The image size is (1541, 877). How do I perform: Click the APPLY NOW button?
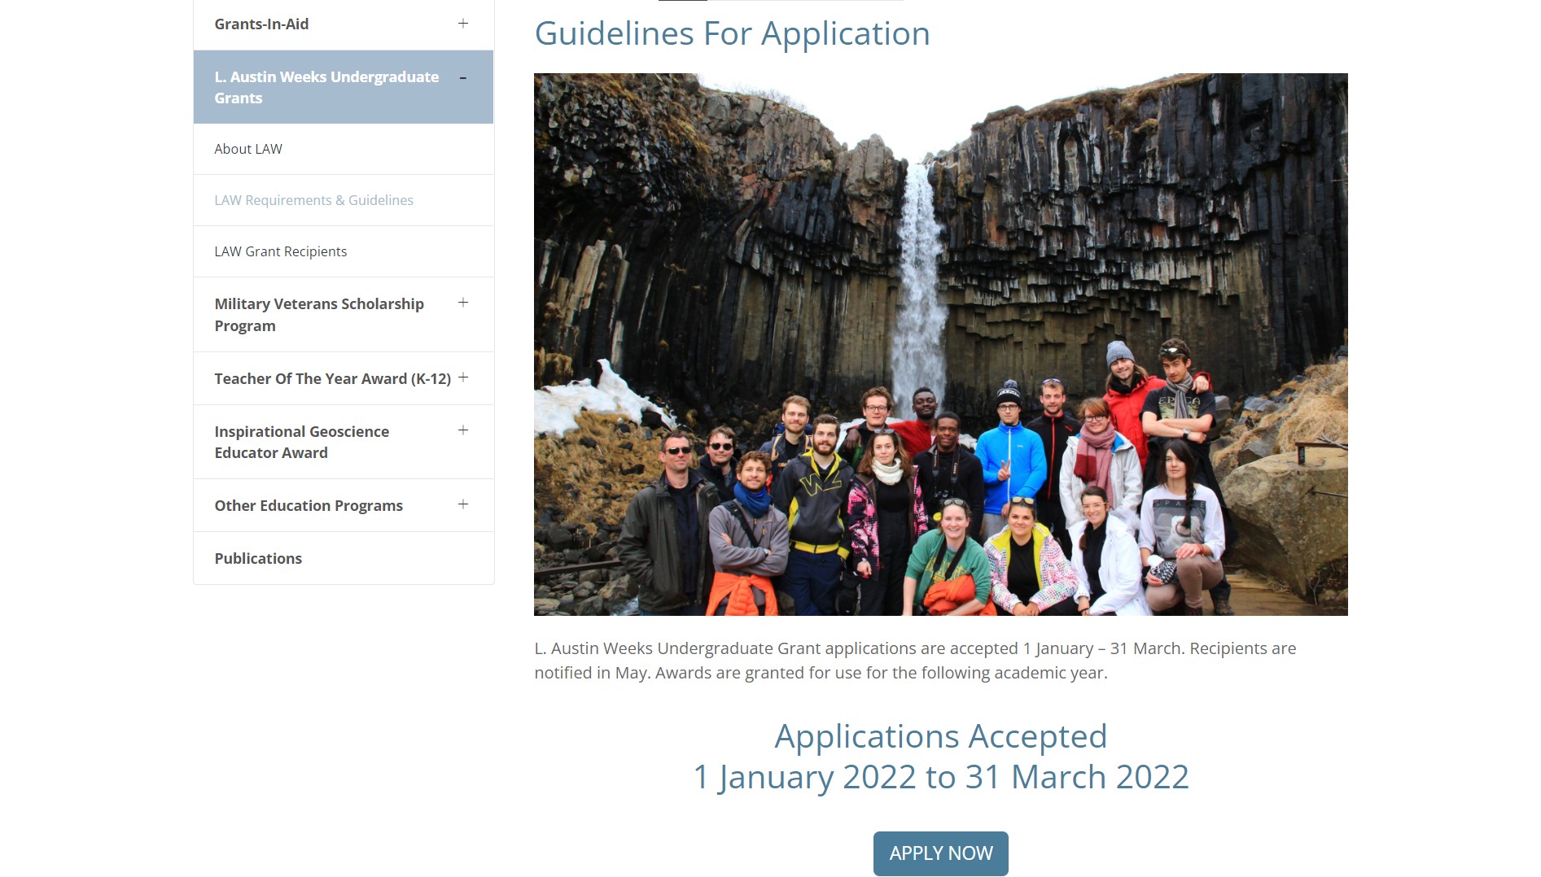(x=940, y=853)
